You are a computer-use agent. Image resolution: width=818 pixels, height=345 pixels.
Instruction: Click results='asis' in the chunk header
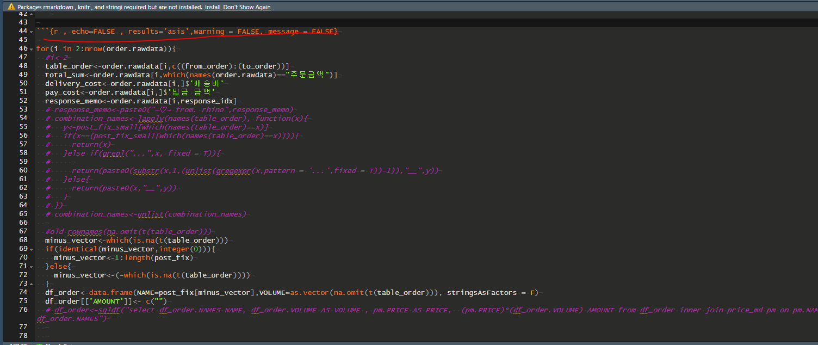click(x=159, y=32)
